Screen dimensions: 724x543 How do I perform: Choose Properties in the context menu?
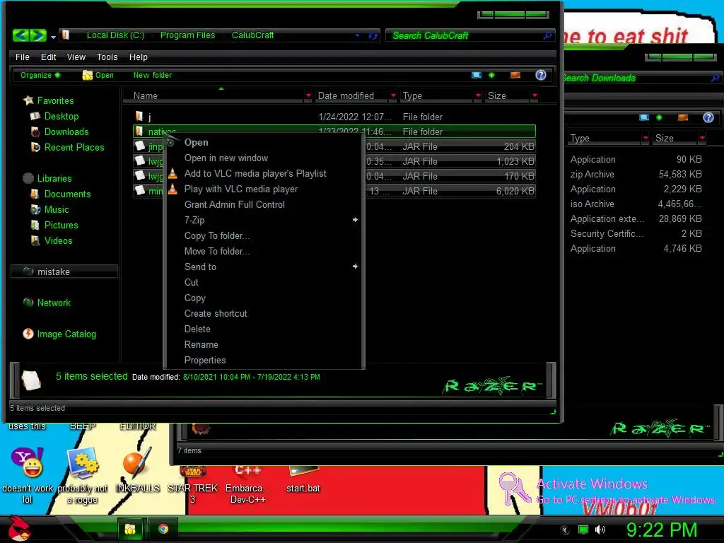coord(264,360)
